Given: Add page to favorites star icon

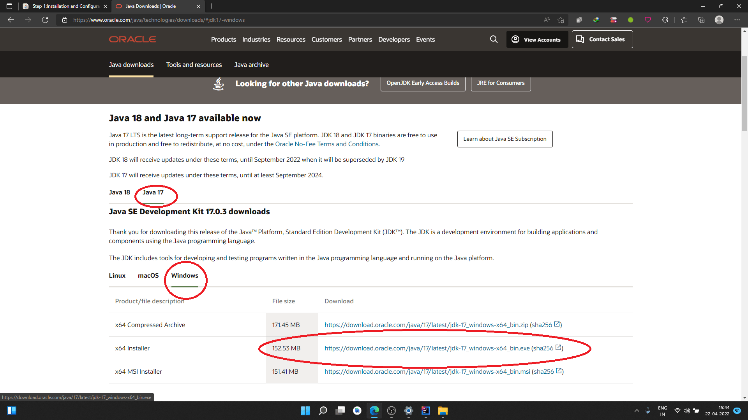Looking at the screenshot, I should tap(561, 20).
